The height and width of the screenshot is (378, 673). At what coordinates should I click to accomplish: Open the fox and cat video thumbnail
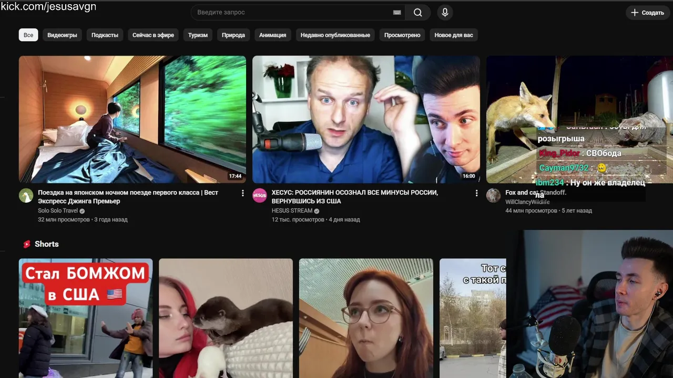coord(579,119)
